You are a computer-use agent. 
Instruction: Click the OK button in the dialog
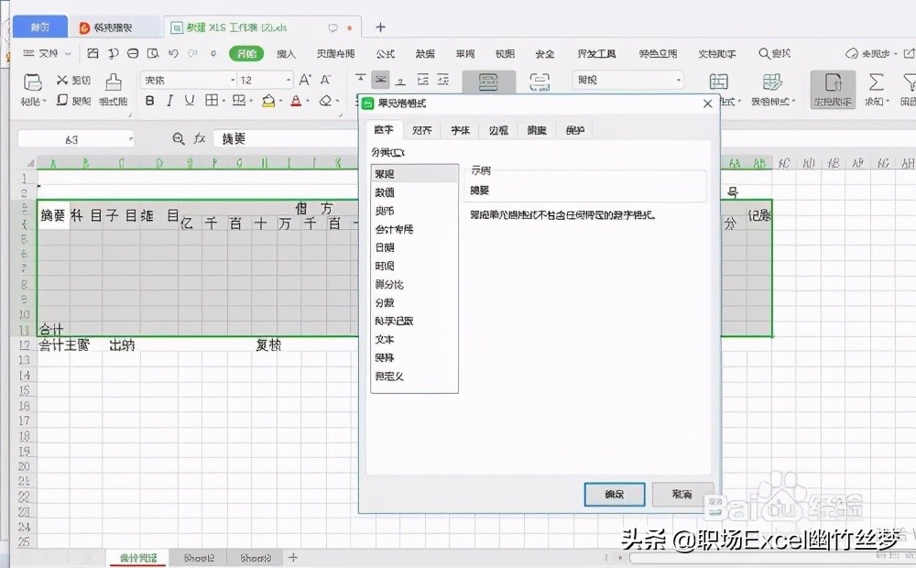pyautogui.click(x=614, y=494)
